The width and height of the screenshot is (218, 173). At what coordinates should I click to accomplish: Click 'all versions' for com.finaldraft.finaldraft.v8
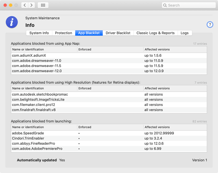153,110
